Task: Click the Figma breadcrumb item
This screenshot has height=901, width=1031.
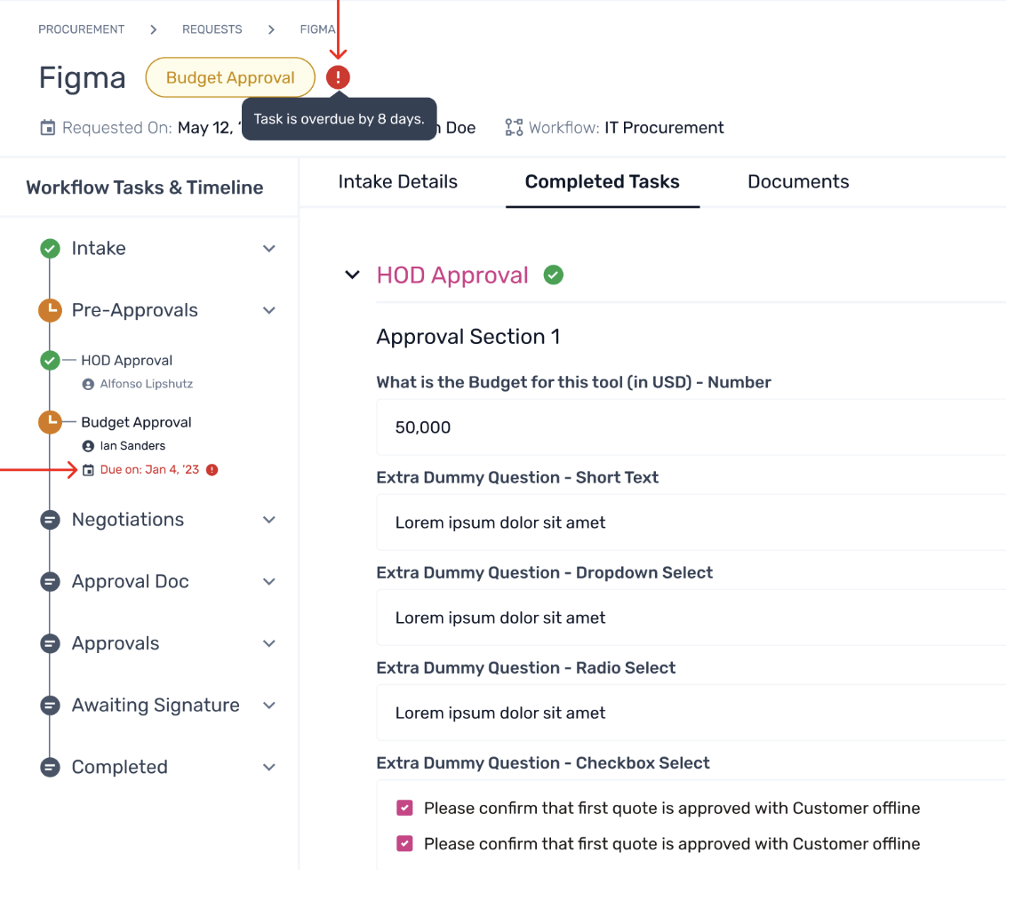Action: pyautogui.click(x=317, y=29)
